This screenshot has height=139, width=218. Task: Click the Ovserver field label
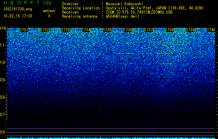(70, 4)
